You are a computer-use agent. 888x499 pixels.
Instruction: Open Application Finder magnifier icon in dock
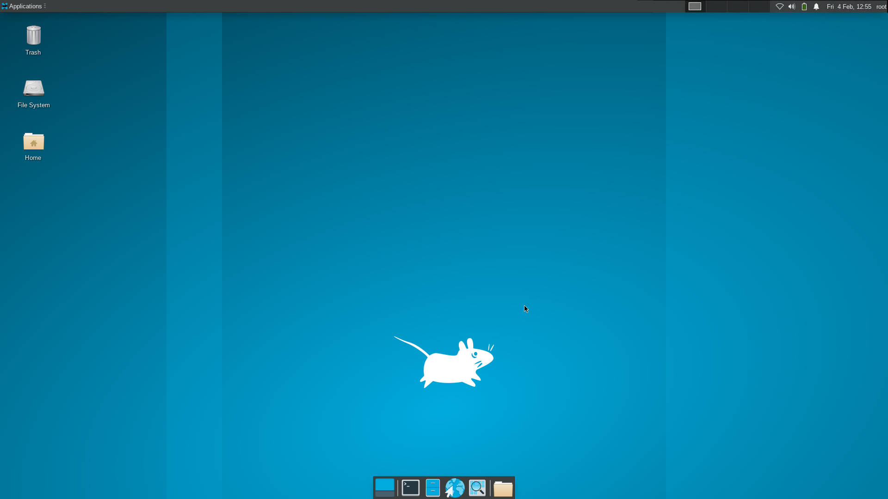(477, 488)
